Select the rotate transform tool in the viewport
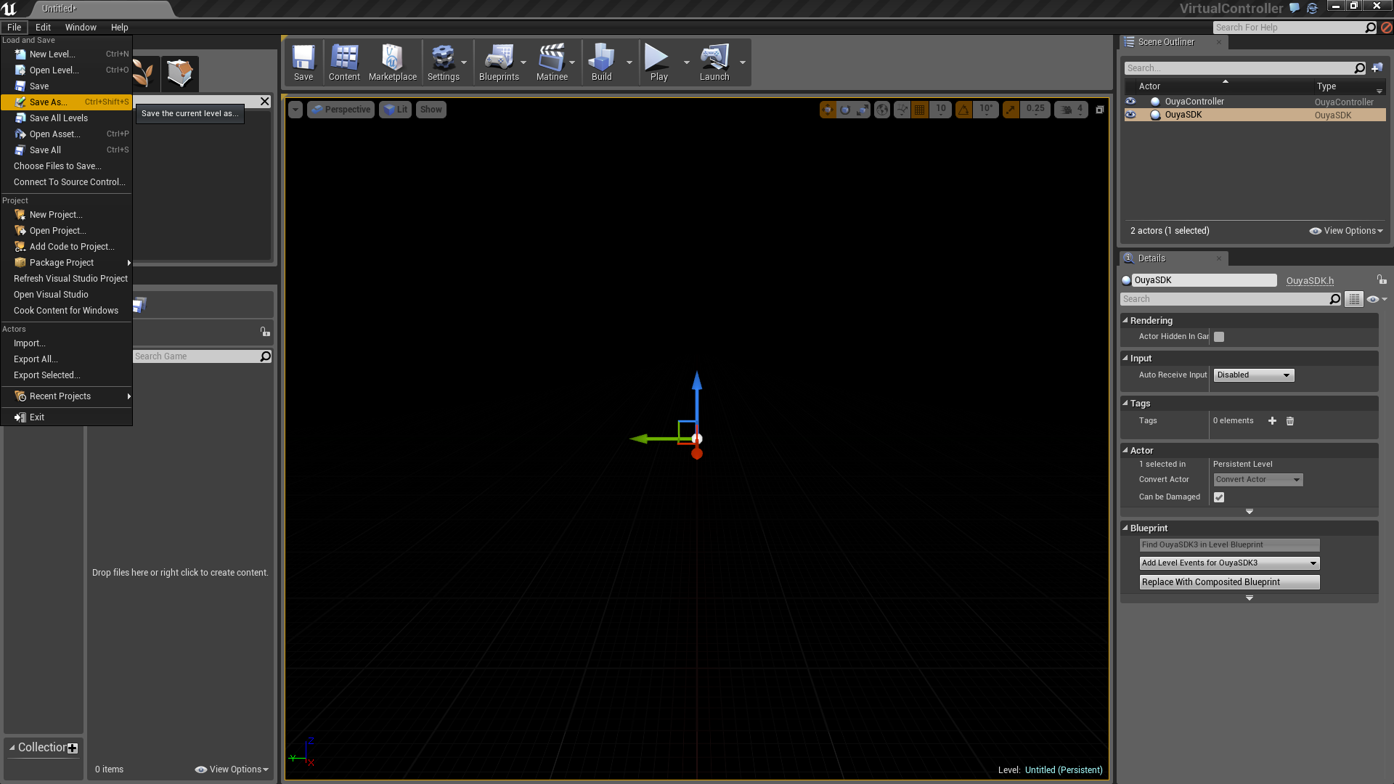The image size is (1394, 784). (x=845, y=110)
